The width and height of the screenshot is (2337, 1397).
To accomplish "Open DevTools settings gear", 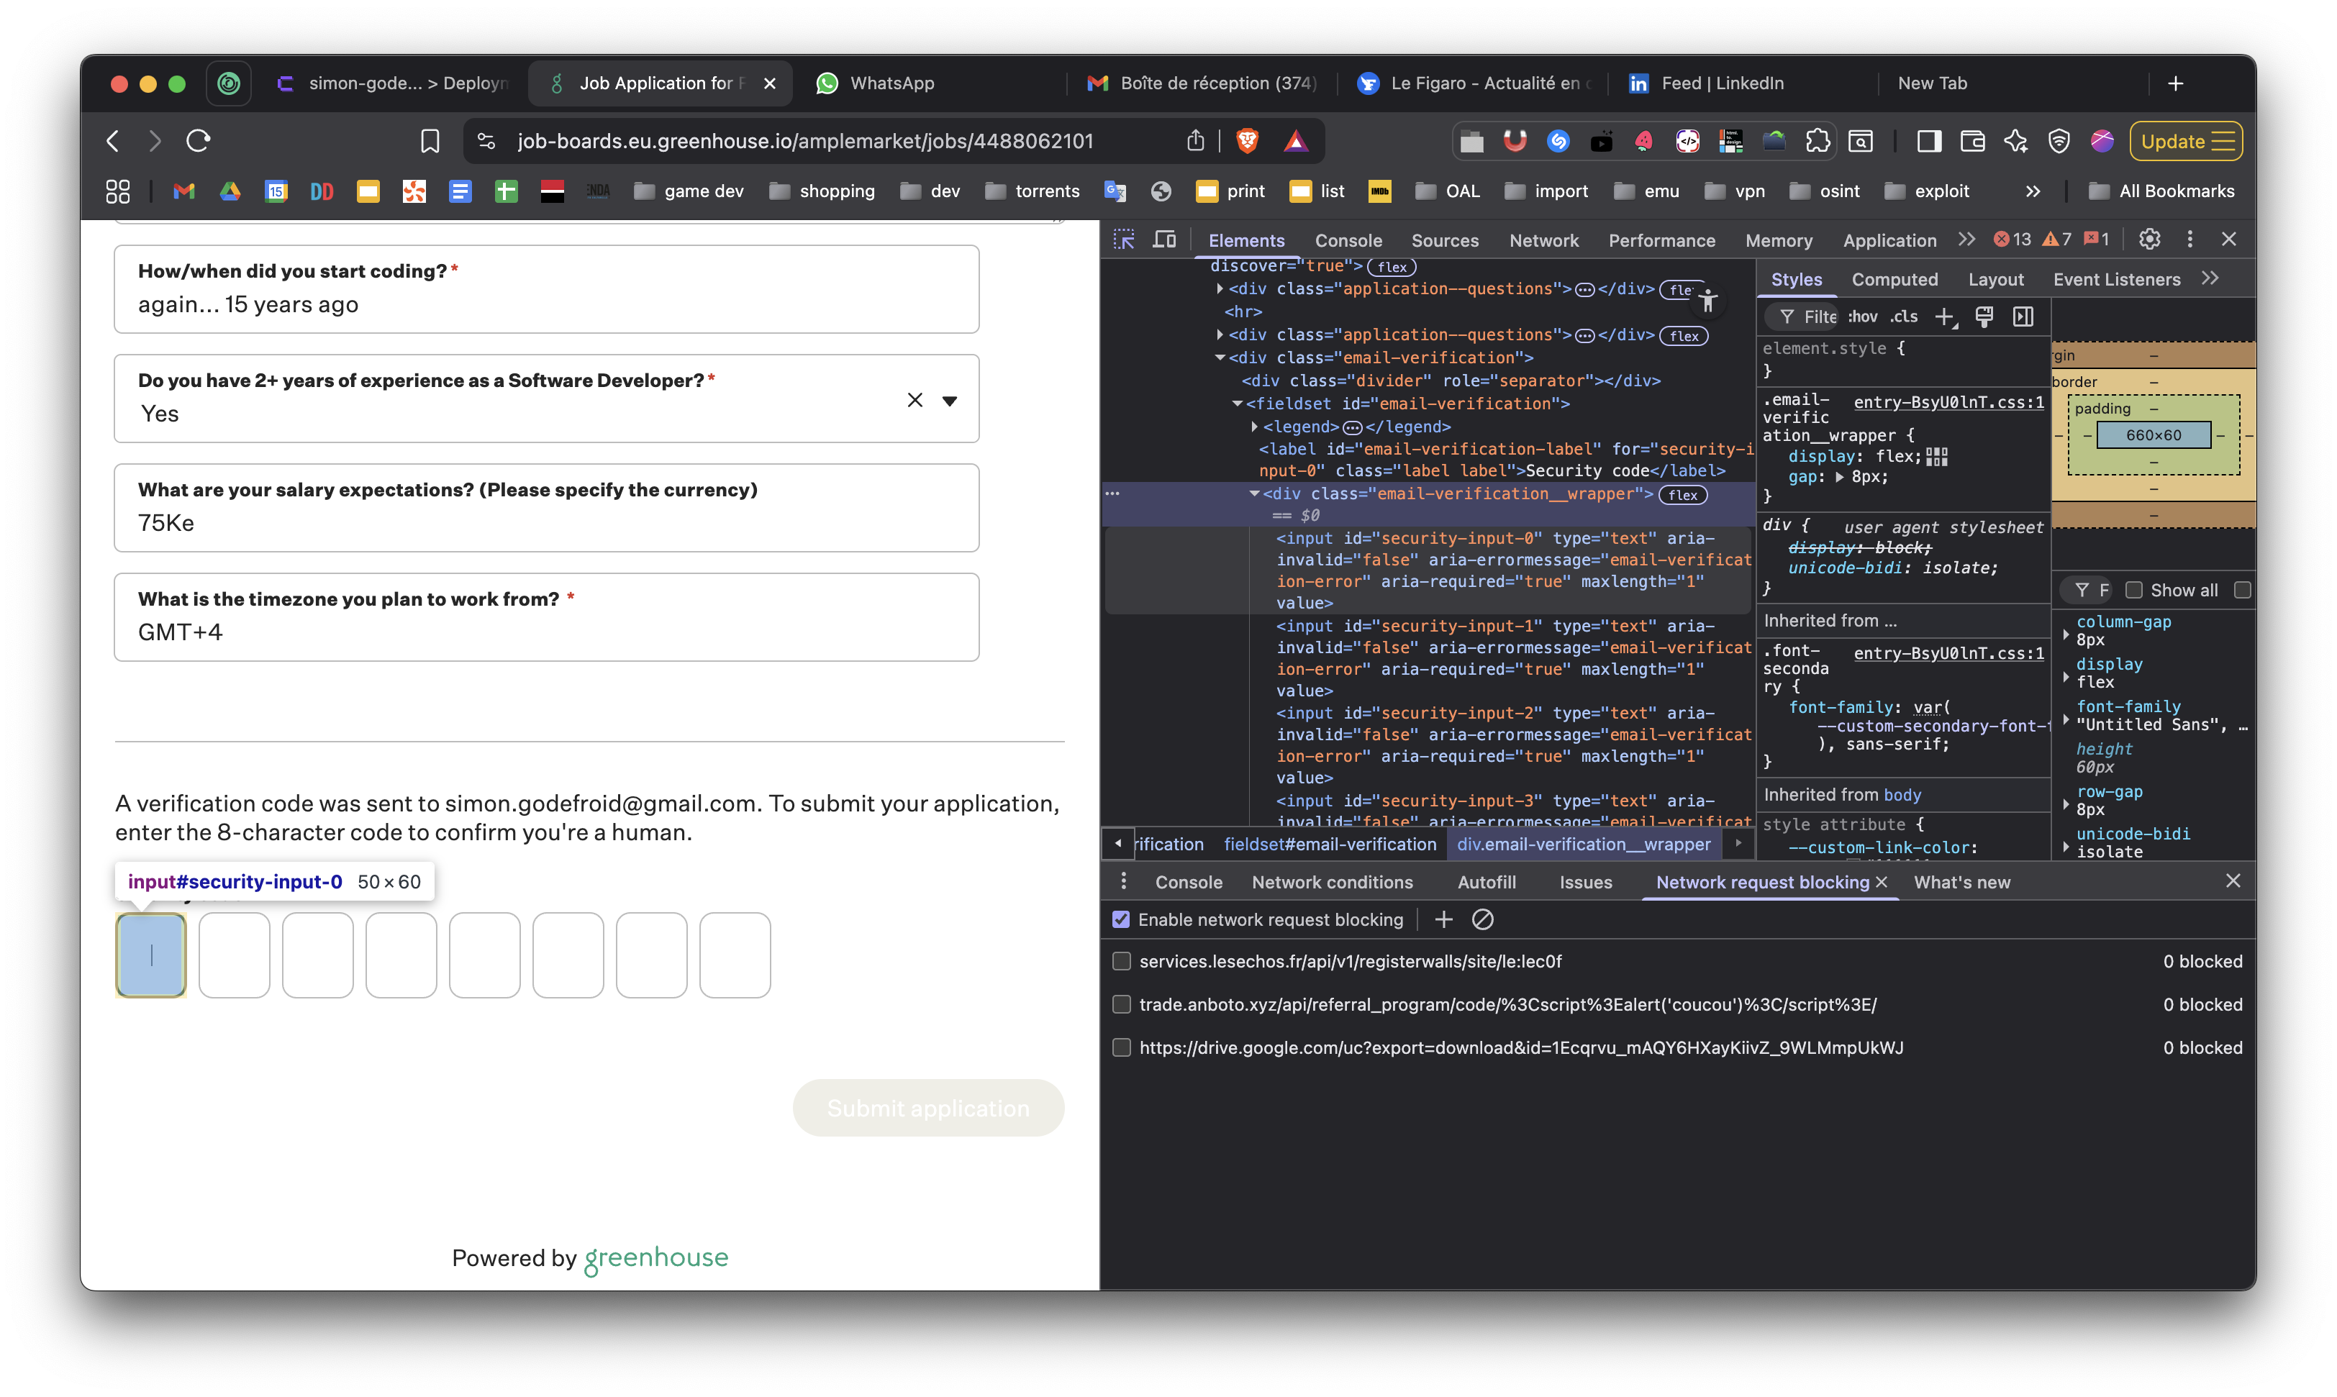I will 2148,239.
